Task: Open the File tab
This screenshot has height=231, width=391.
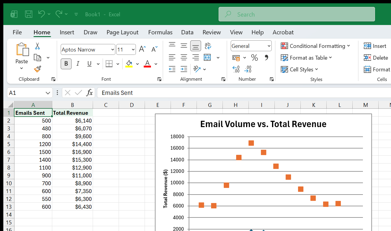Action: coord(17,32)
